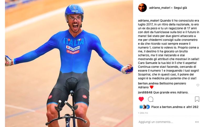210x127 pixels.
Task: Toggle the Segui già following button
Action: [x=180, y=8]
